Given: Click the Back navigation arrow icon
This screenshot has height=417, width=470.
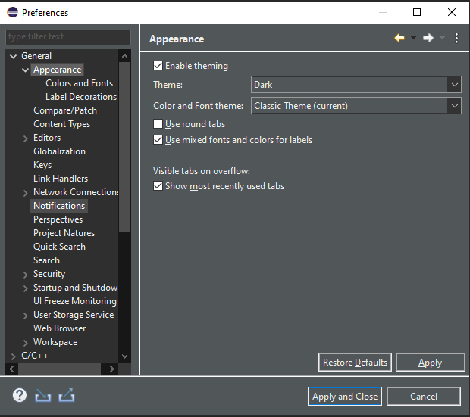Looking at the screenshot, I should tap(399, 39).
